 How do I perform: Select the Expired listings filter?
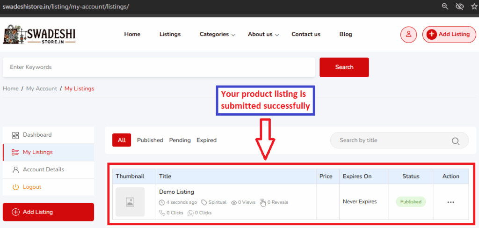(x=206, y=140)
